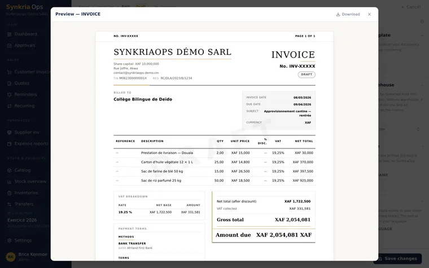Open Supplier inv. page

click(x=27, y=133)
